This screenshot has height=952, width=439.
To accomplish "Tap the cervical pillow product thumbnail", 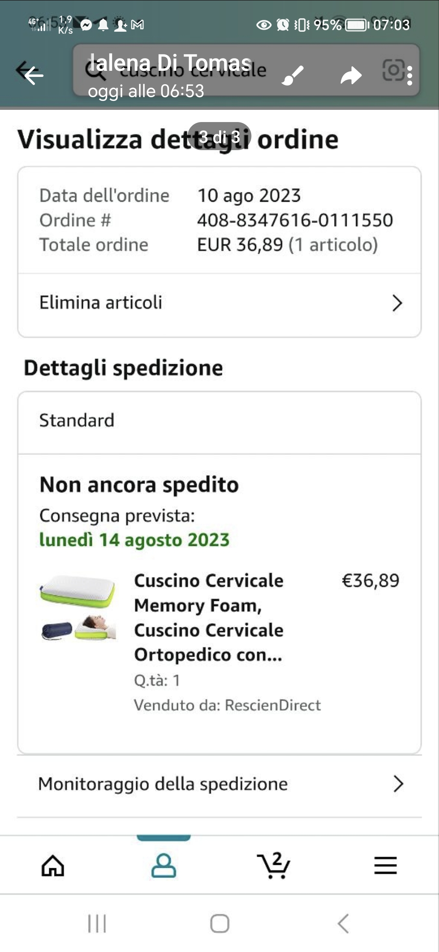I will (x=78, y=607).
